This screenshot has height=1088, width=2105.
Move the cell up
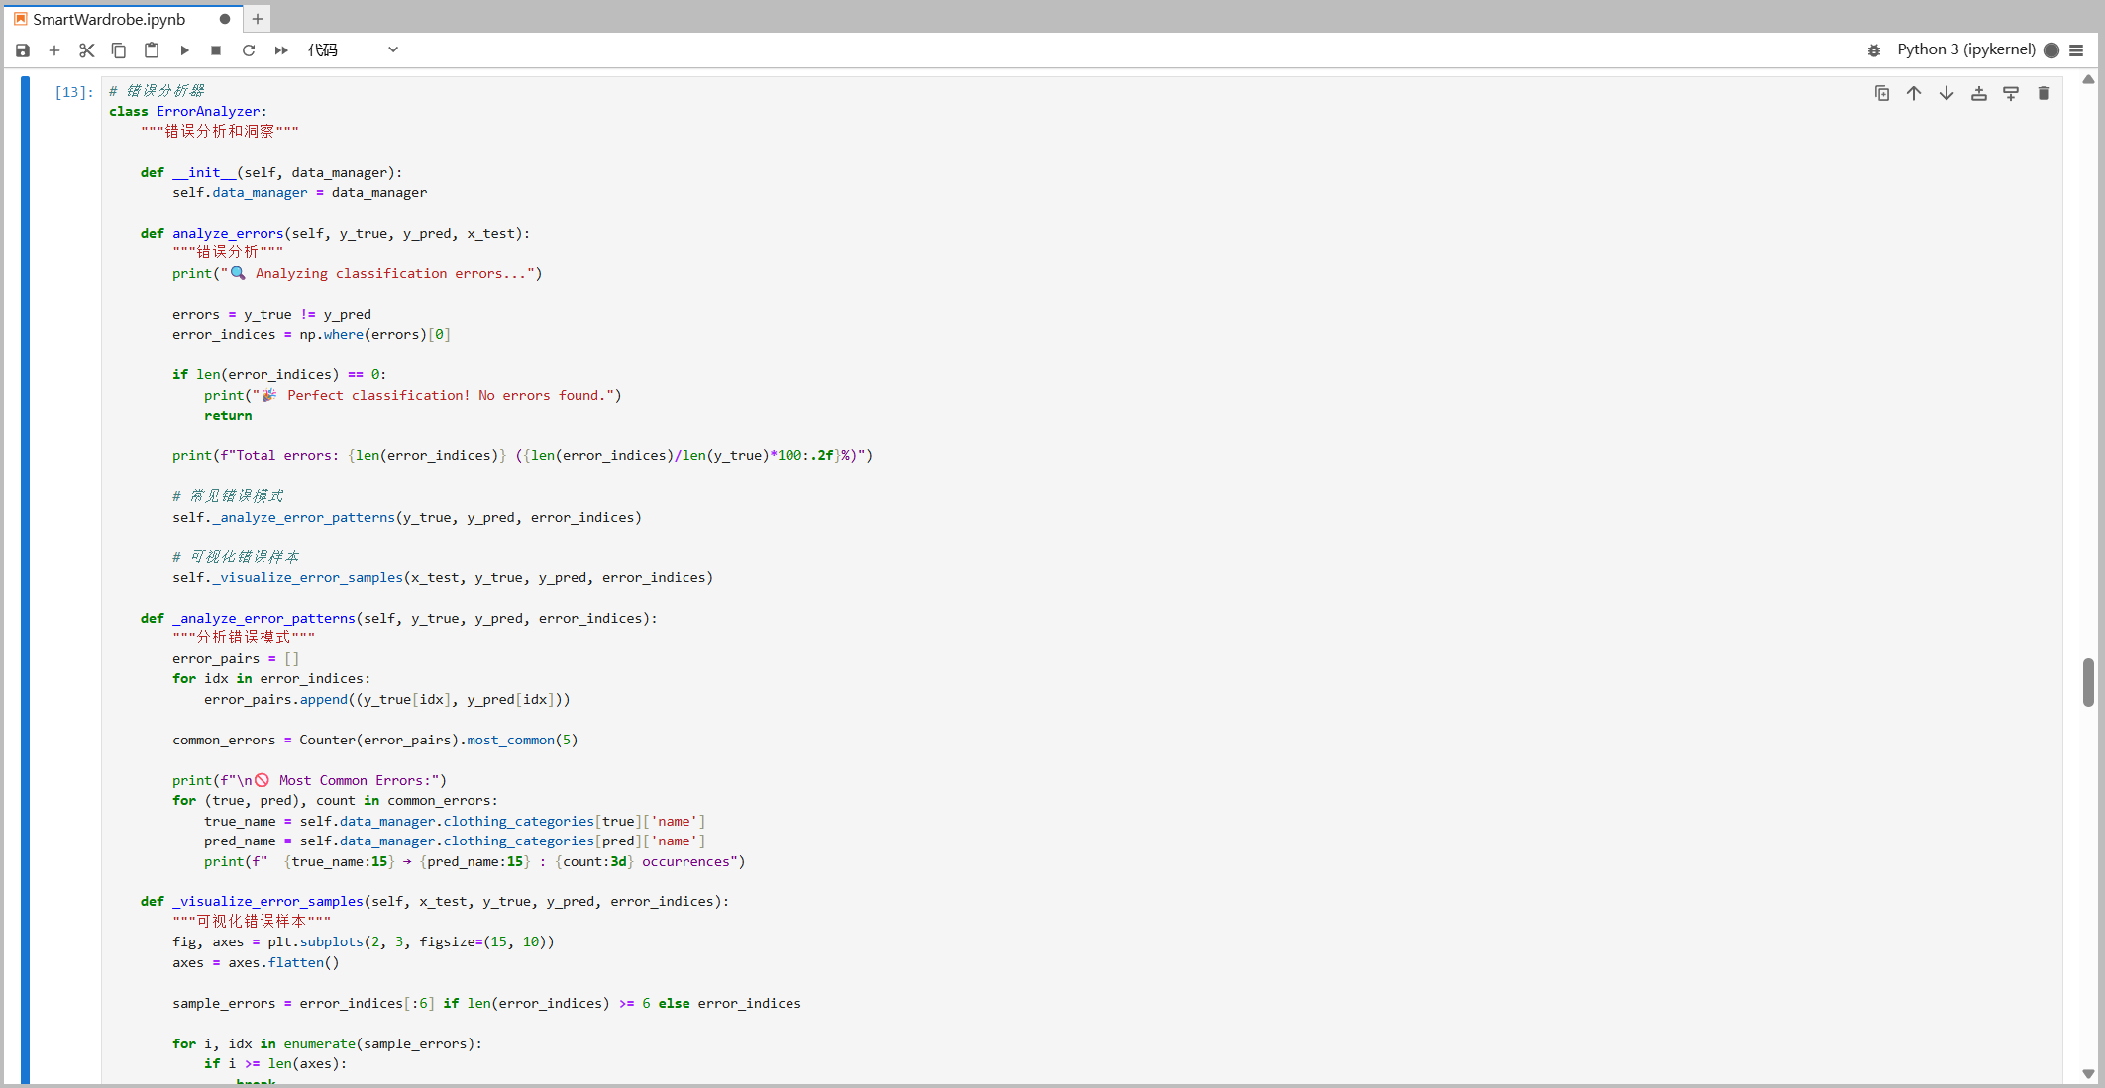(1914, 93)
